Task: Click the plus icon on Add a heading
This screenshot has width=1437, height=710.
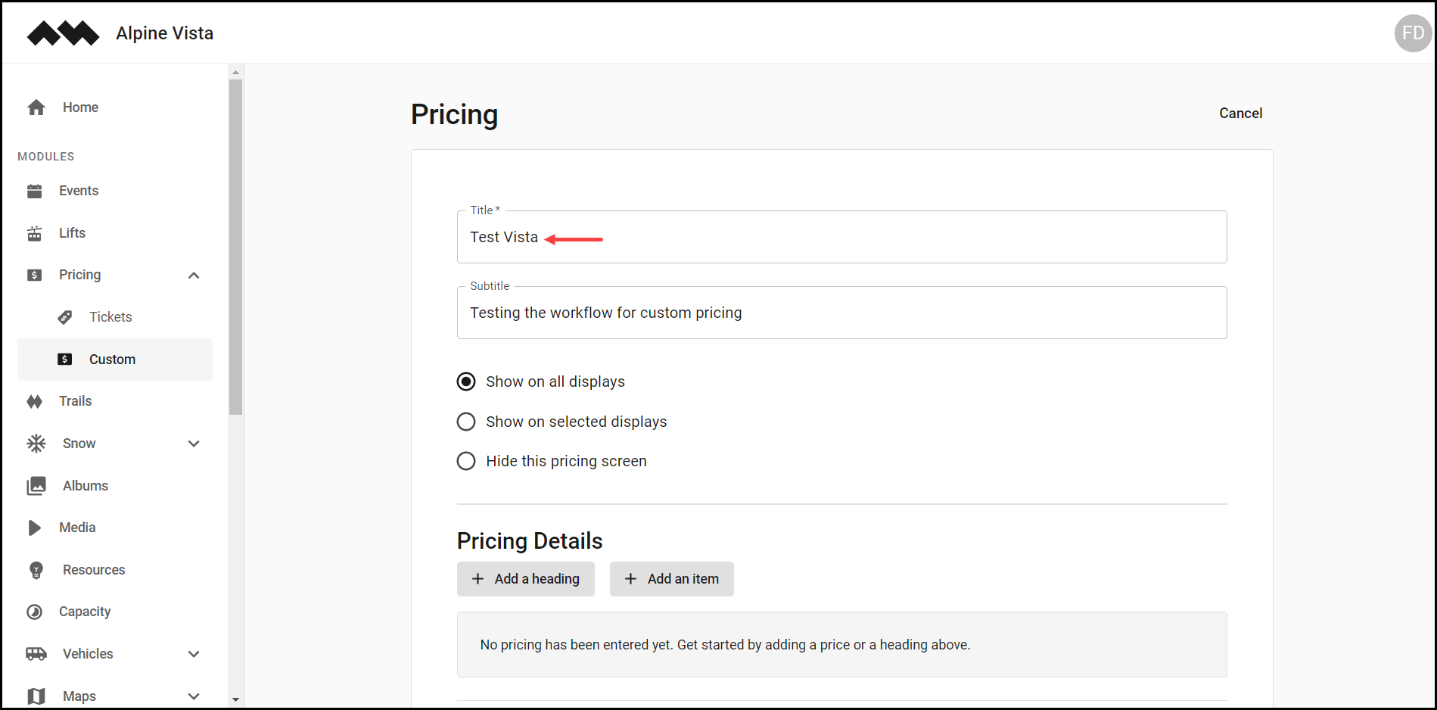Action: click(477, 579)
